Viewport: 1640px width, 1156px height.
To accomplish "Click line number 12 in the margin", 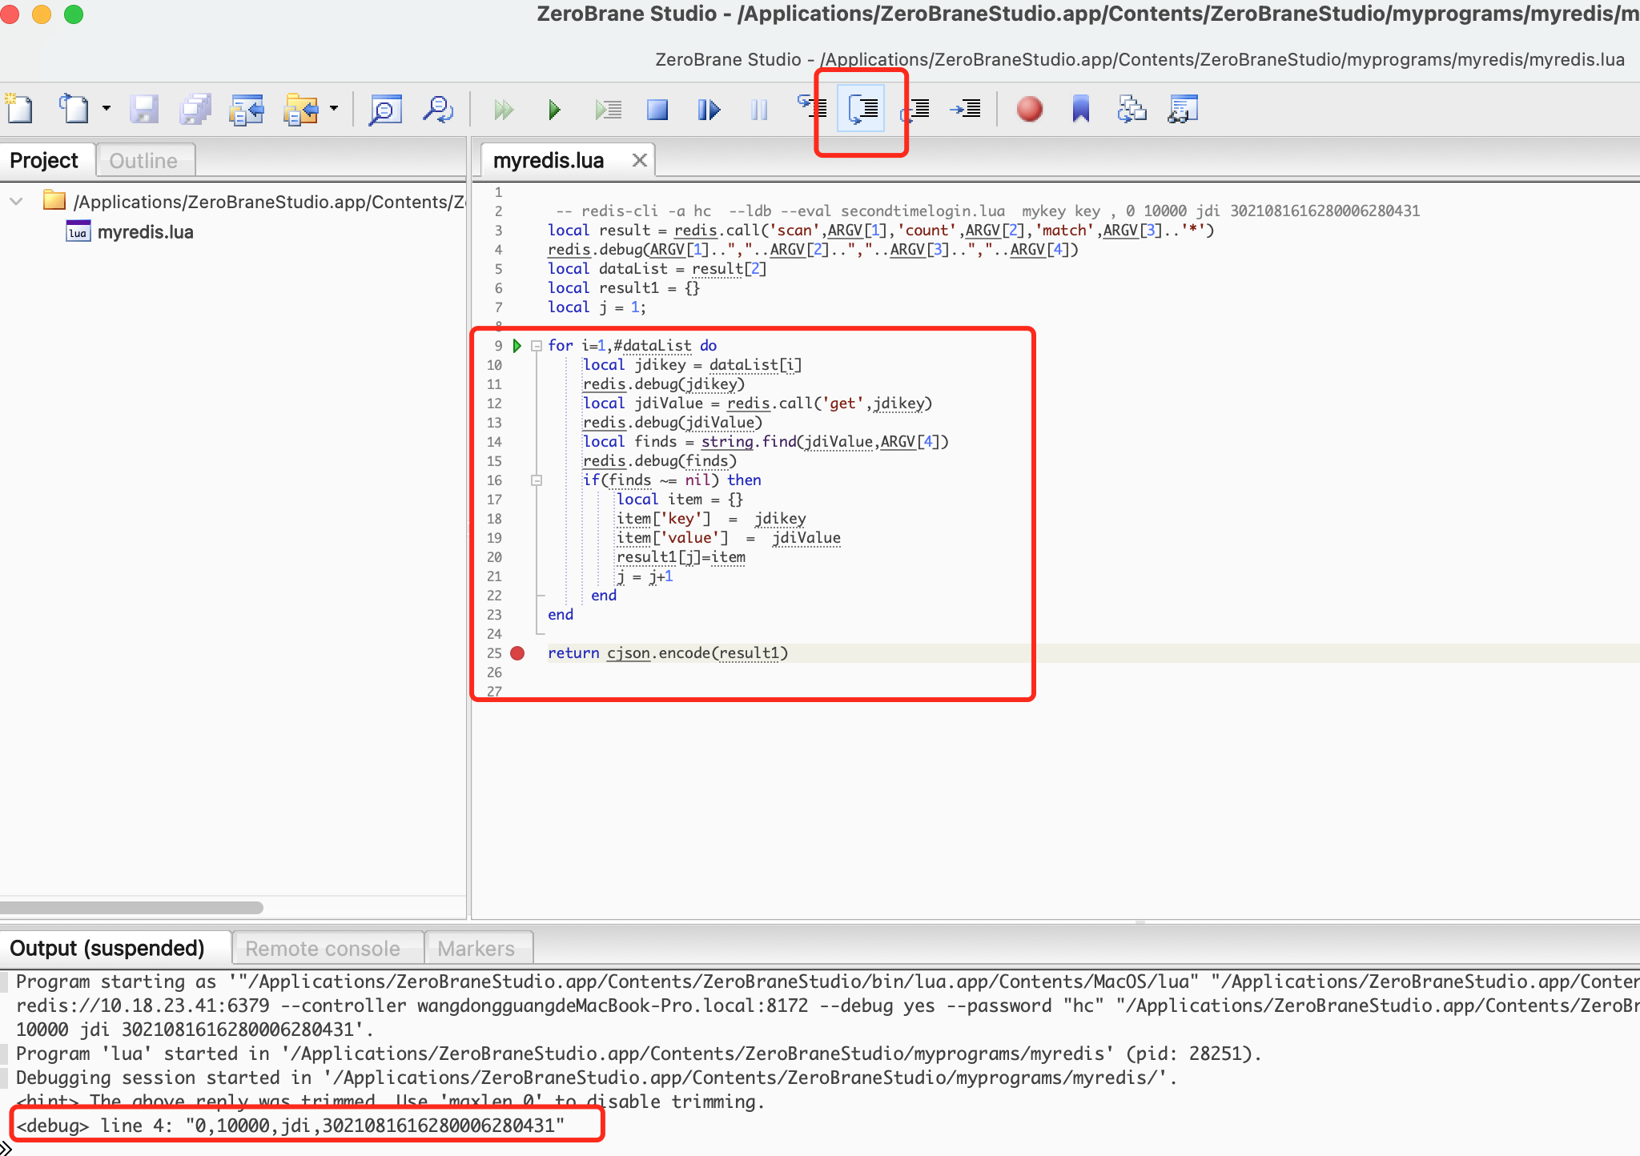I will pyautogui.click(x=494, y=403).
